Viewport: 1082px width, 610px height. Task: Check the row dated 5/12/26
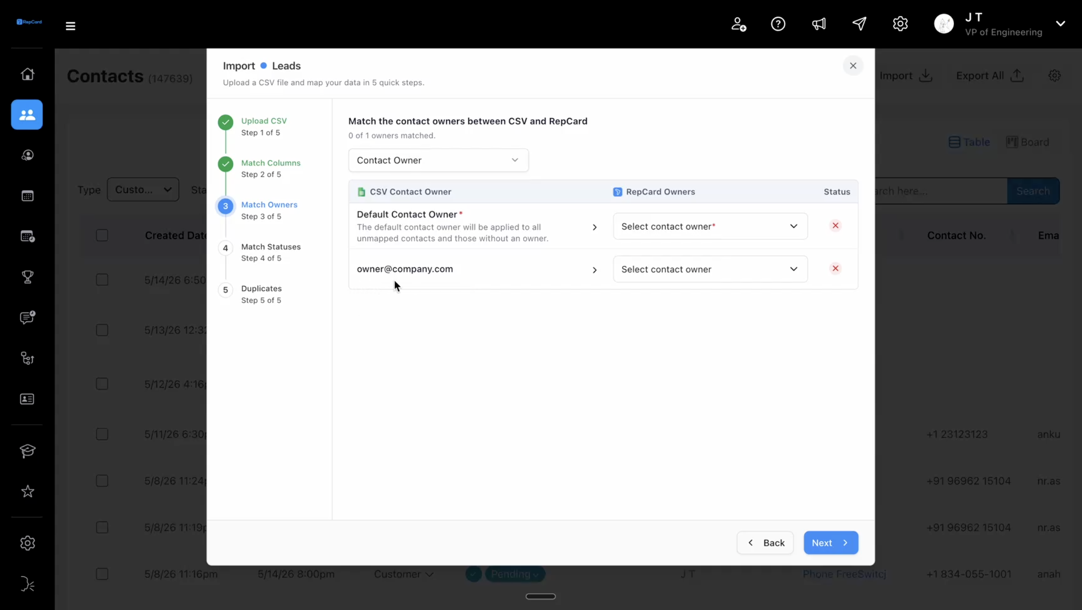click(x=102, y=384)
